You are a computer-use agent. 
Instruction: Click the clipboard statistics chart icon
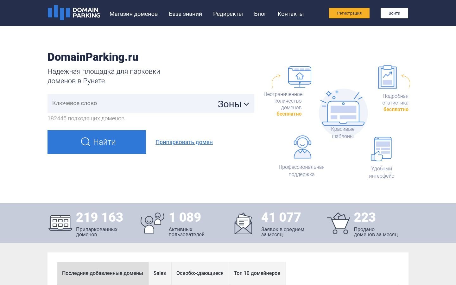tap(388, 77)
